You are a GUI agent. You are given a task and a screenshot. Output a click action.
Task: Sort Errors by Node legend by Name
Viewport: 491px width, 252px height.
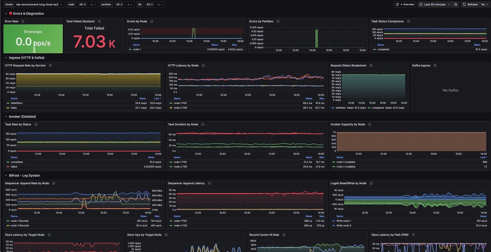click(x=136, y=45)
